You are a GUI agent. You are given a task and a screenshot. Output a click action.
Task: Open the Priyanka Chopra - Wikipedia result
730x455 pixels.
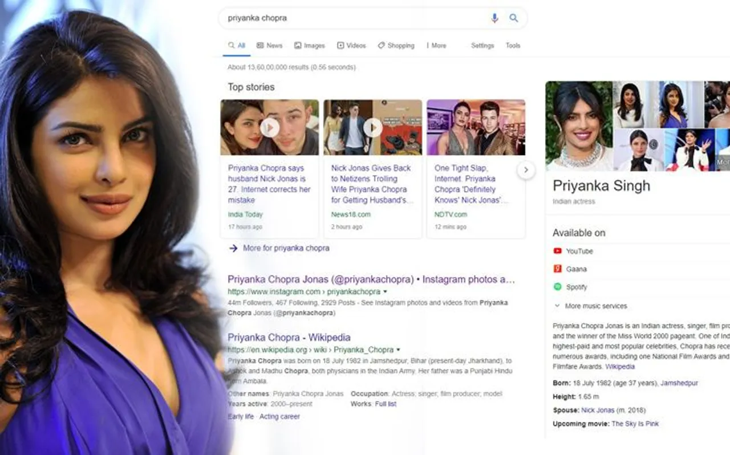(x=289, y=338)
